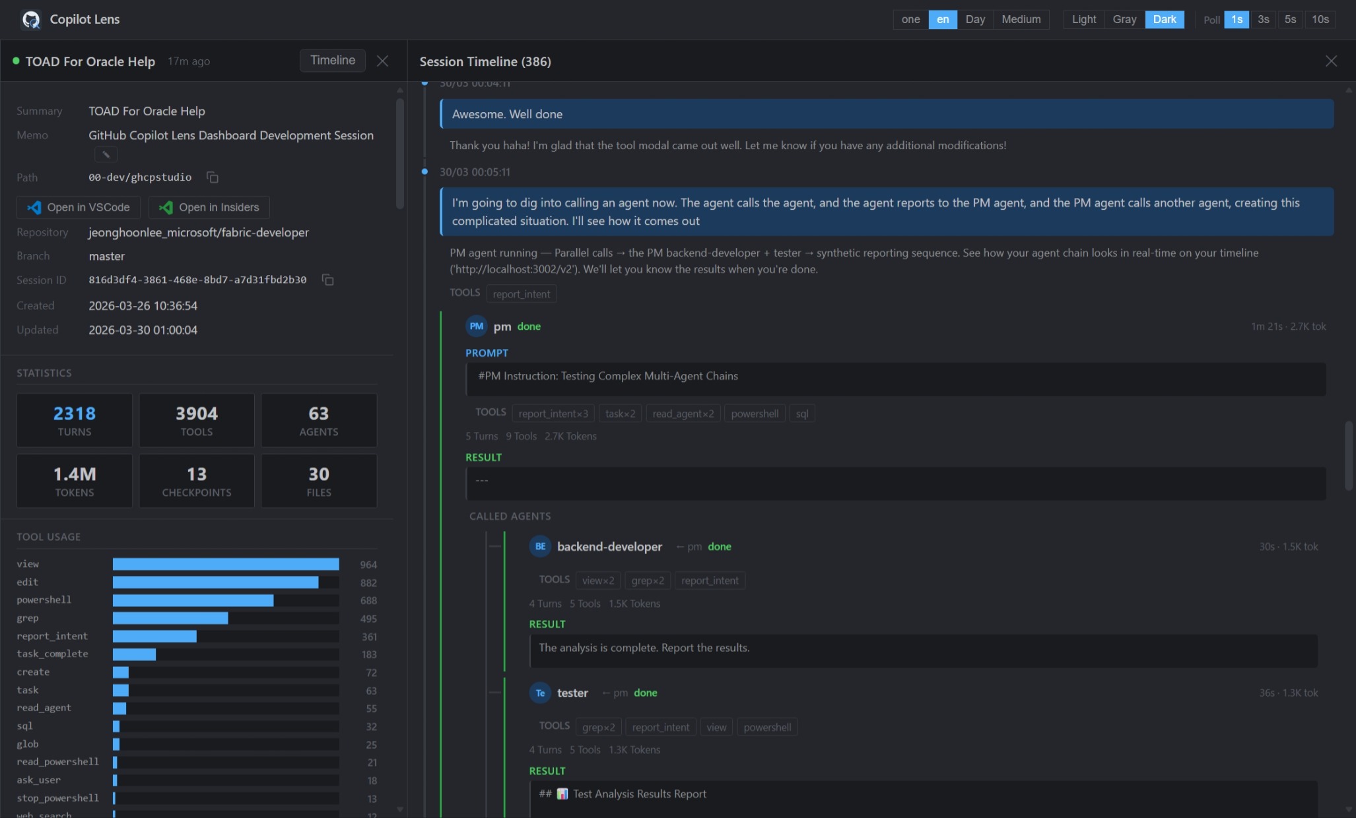
Task: Open the PM agent avatar badge
Action: pyautogui.click(x=476, y=326)
